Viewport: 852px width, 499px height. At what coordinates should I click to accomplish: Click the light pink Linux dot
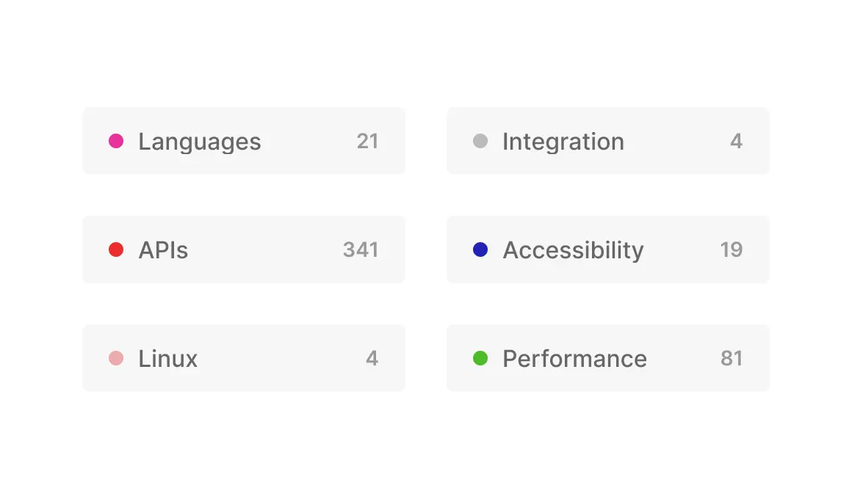pyautogui.click(x=116, y=358)
